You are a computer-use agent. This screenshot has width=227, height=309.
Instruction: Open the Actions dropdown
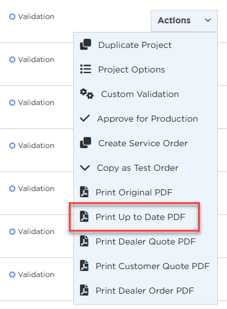coord(184,20)
